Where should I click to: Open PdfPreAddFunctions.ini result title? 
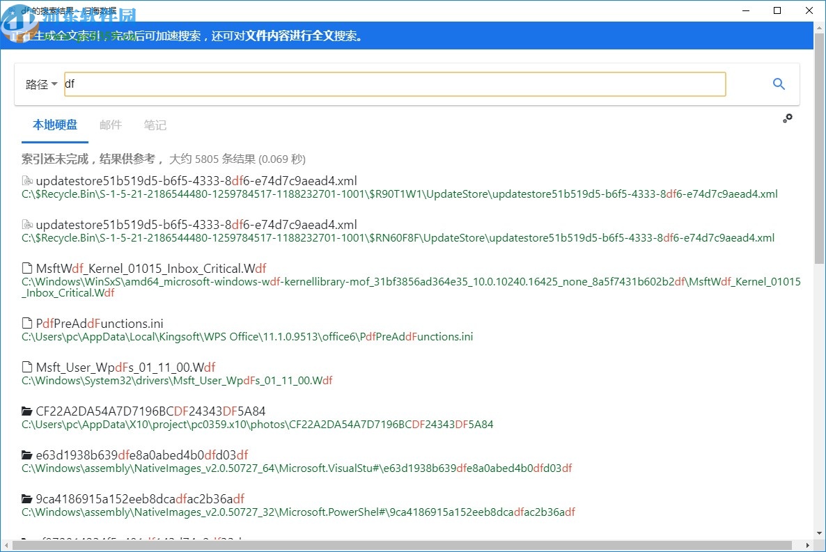tap(100, 324)
